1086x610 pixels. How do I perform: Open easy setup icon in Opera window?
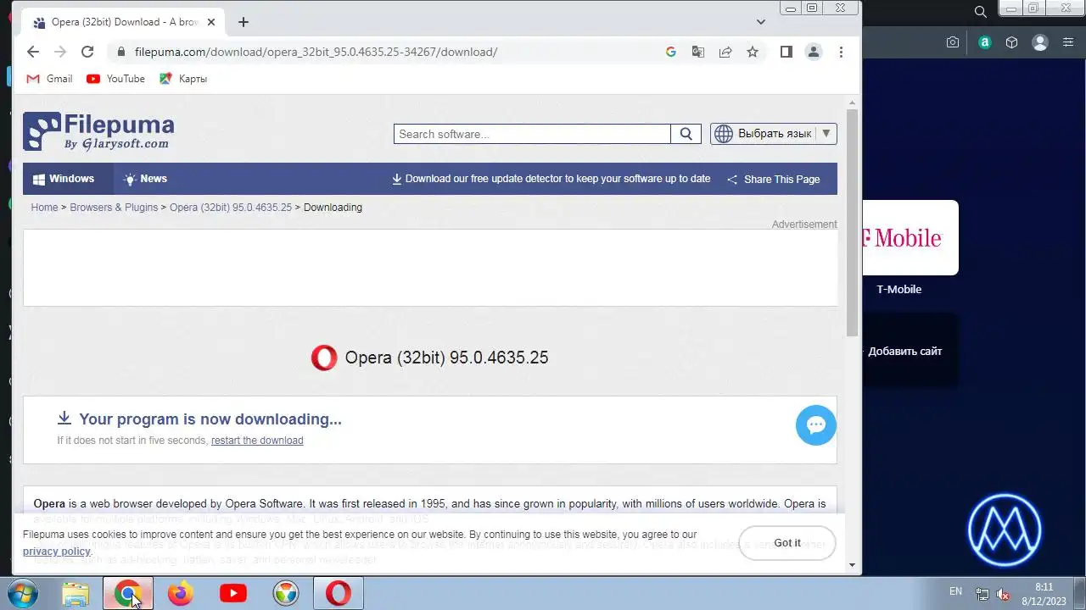[1068, 42]
